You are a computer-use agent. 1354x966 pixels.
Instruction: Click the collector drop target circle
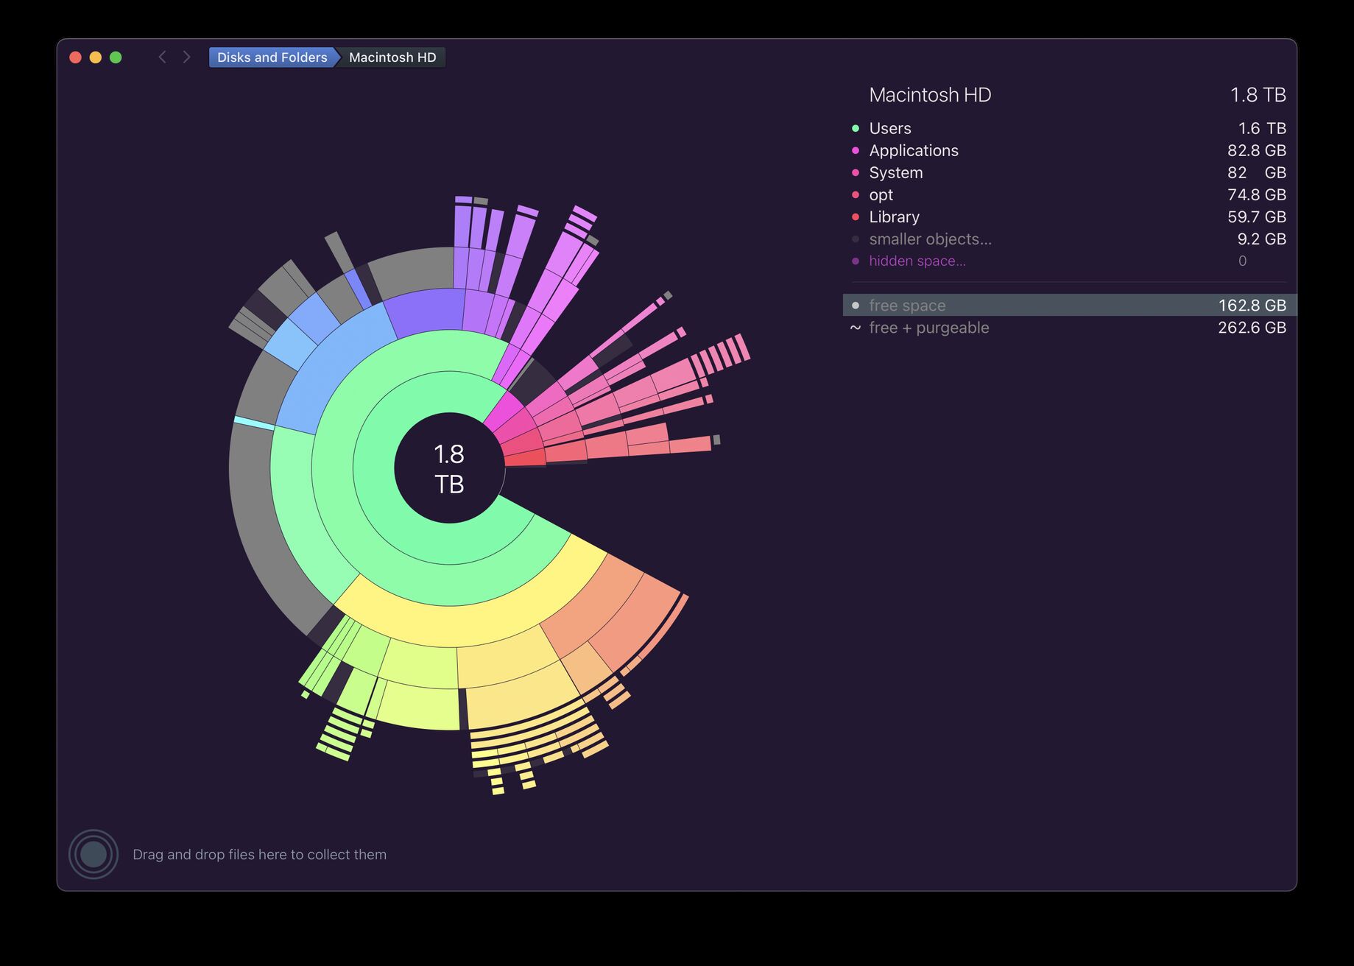click(94, 854)
